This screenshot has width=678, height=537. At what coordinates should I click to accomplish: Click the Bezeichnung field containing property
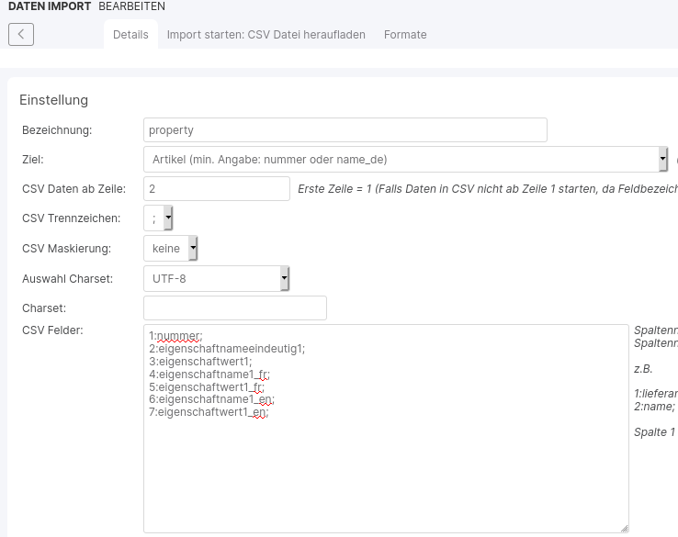[x=345, y=130]
